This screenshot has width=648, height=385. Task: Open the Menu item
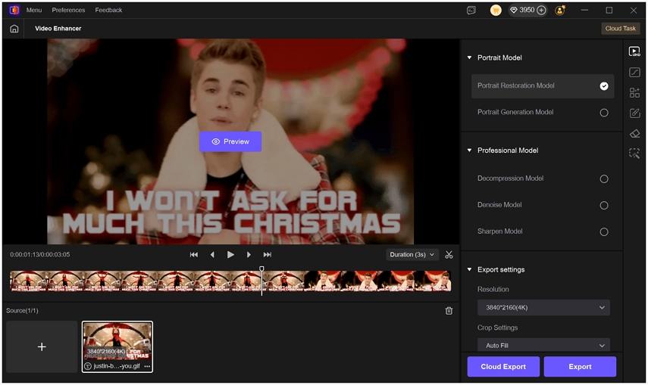pyautogui.click(x=34, y=10)
